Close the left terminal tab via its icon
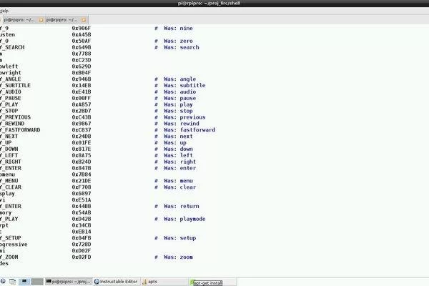Screen dimensions: 429x286 coord(41,20)
